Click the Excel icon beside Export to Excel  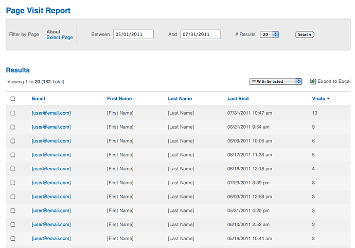[x=313, y=81]
